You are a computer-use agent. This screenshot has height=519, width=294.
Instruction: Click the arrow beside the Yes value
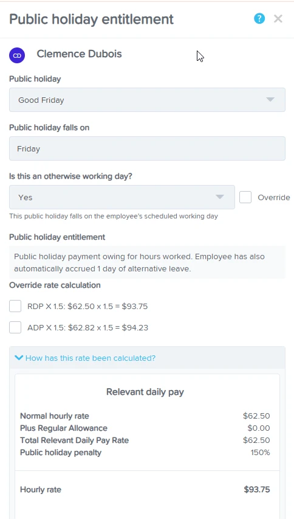click(220, 197)
